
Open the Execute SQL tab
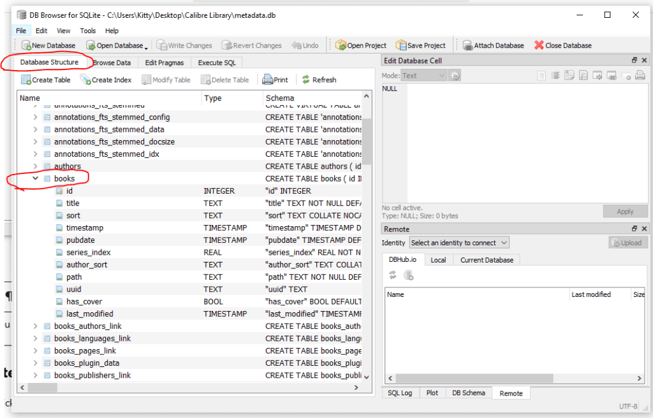pyautogui.click(x=217, y=62)
